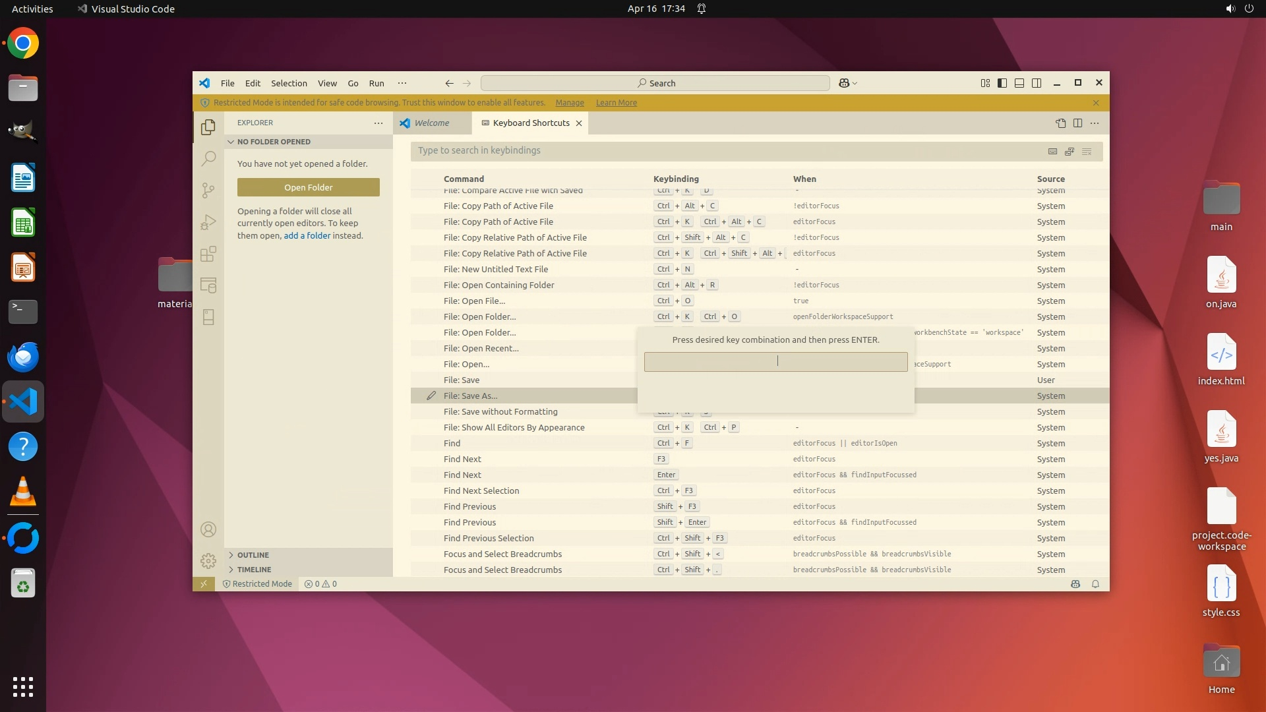Expand the TIMELINE section
This screenshot has width=1266, height=712.
point(254,570)
